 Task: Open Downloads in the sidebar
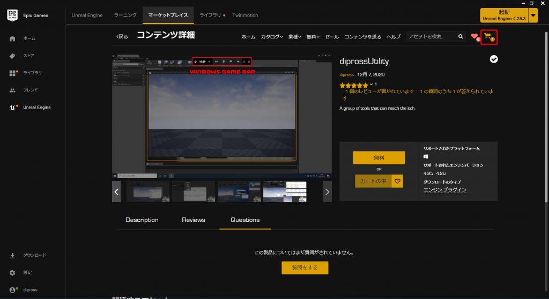(x=27, y=255)
